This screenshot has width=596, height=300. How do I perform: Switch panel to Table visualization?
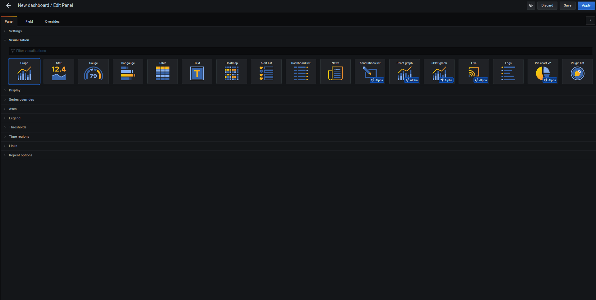click(x=163, y=72)
